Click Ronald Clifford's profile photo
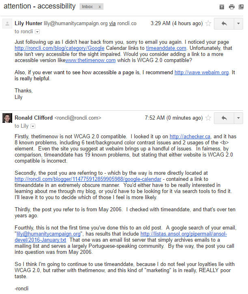 point(7,118)
